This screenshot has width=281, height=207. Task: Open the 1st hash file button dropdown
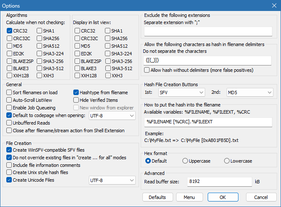coord(181,92)
